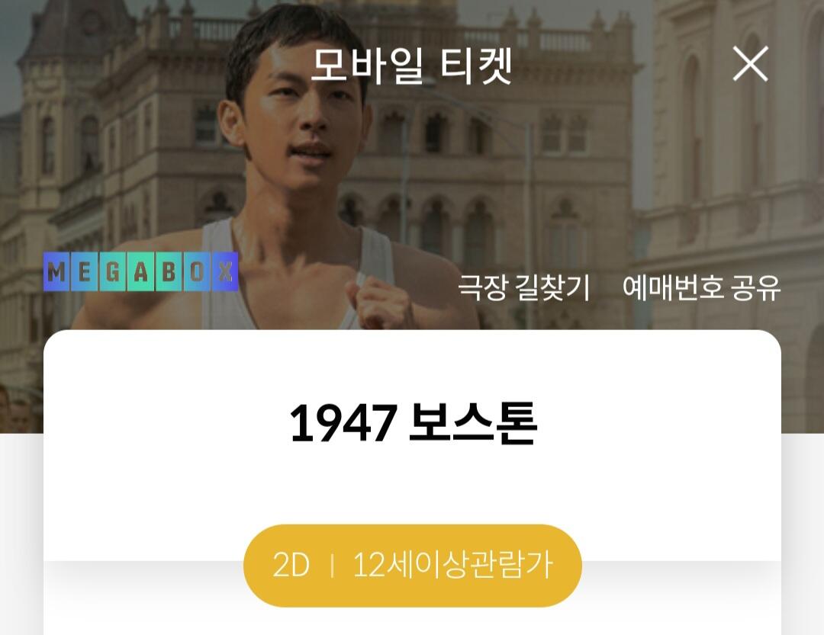Image resolution: width=824 pixels, height=635 pixels.
Task: Click the 2D format label
Action: [x=291, y=565]
